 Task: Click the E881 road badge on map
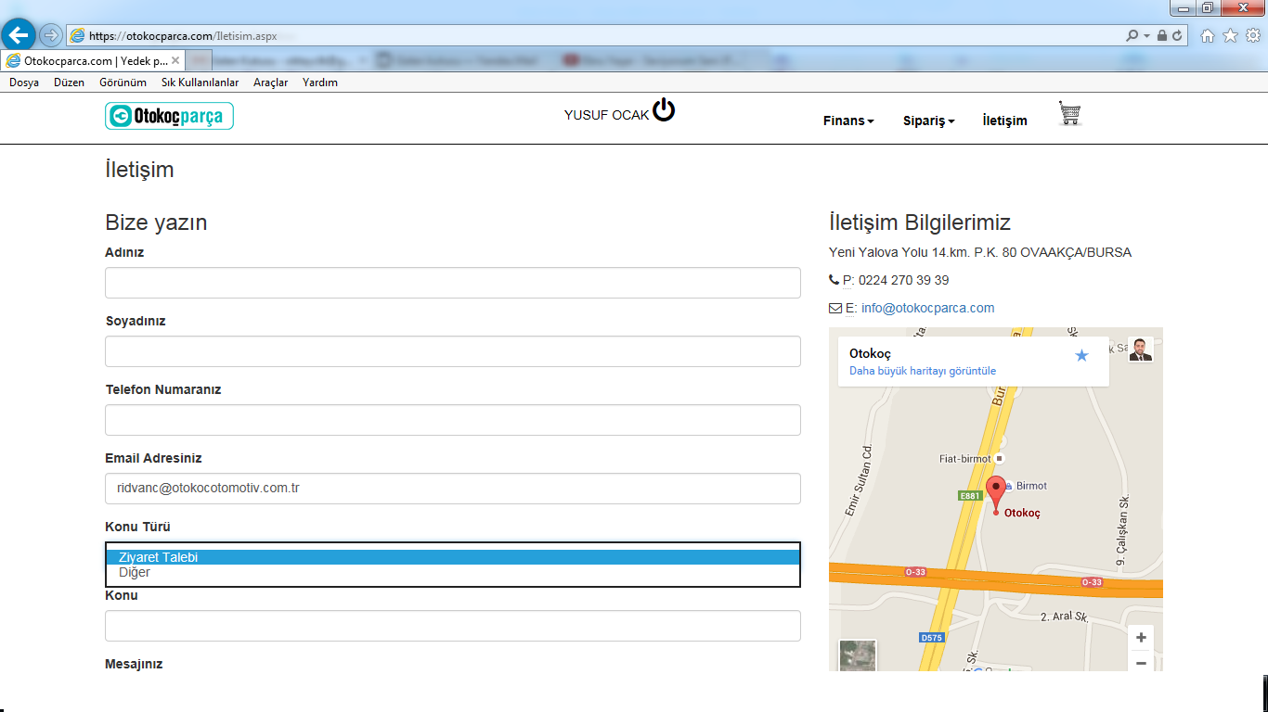tap(970, 496)
